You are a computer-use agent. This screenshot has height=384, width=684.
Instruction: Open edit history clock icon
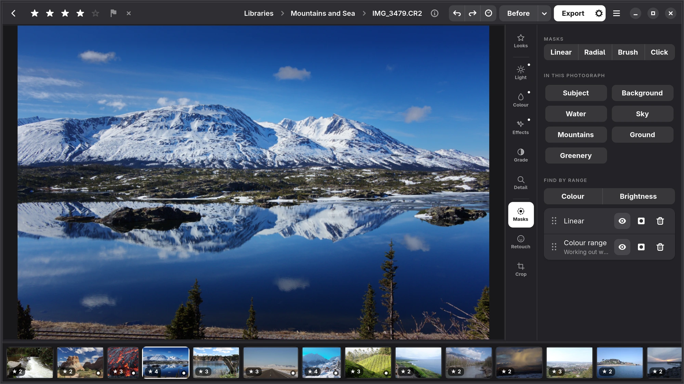click(x=488, y=13)
